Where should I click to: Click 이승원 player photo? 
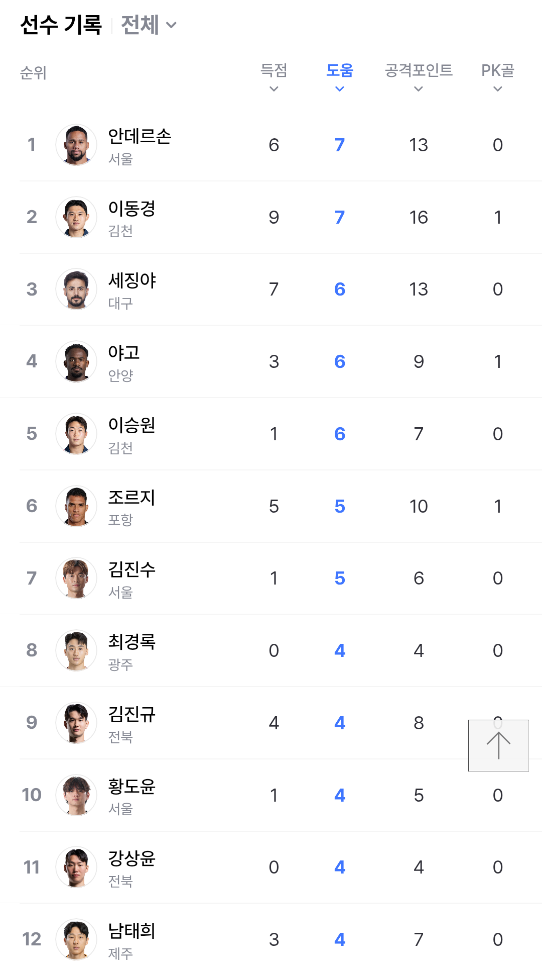[76, 434]
